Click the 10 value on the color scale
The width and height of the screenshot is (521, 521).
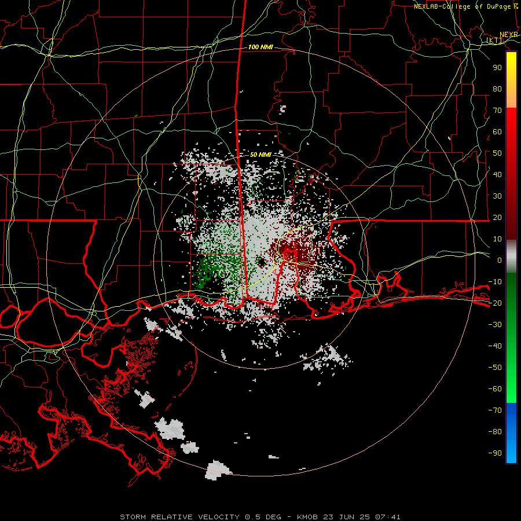(x=497, y=239)
